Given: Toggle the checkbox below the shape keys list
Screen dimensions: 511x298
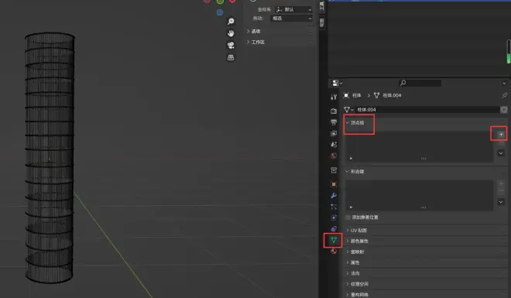Looking at the screenshot, I should coord(348,218).
